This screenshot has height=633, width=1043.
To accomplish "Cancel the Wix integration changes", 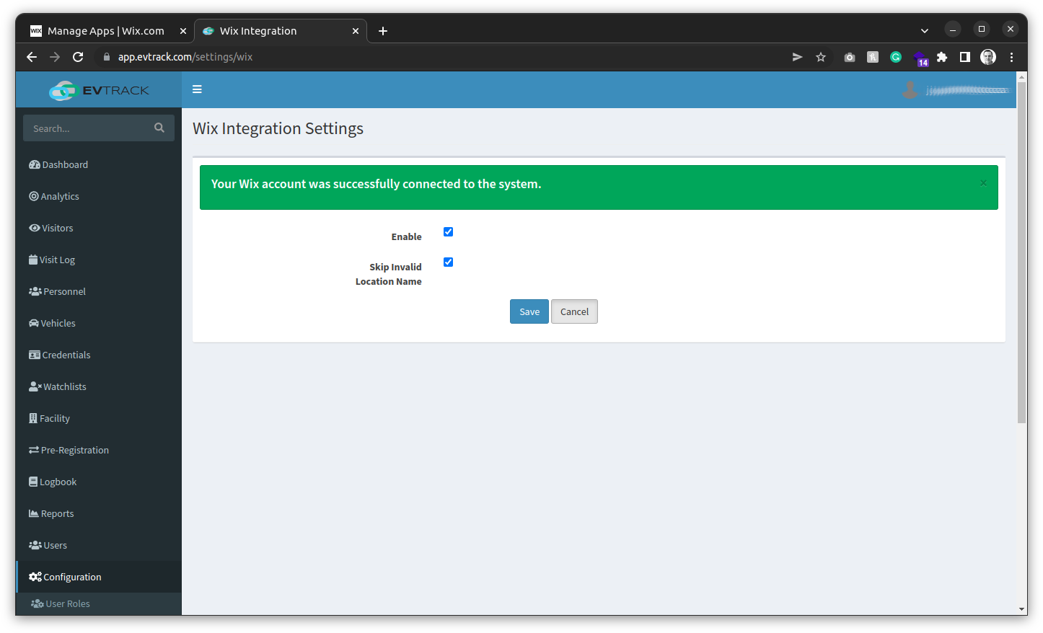I will [574, 311].
